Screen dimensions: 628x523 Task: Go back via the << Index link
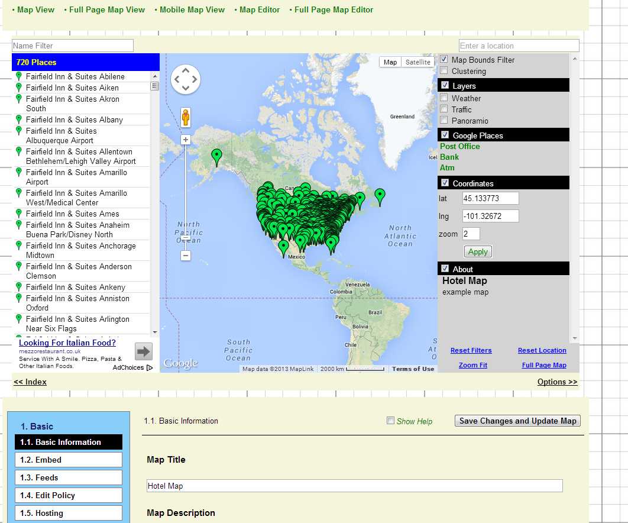click(30, 382)
